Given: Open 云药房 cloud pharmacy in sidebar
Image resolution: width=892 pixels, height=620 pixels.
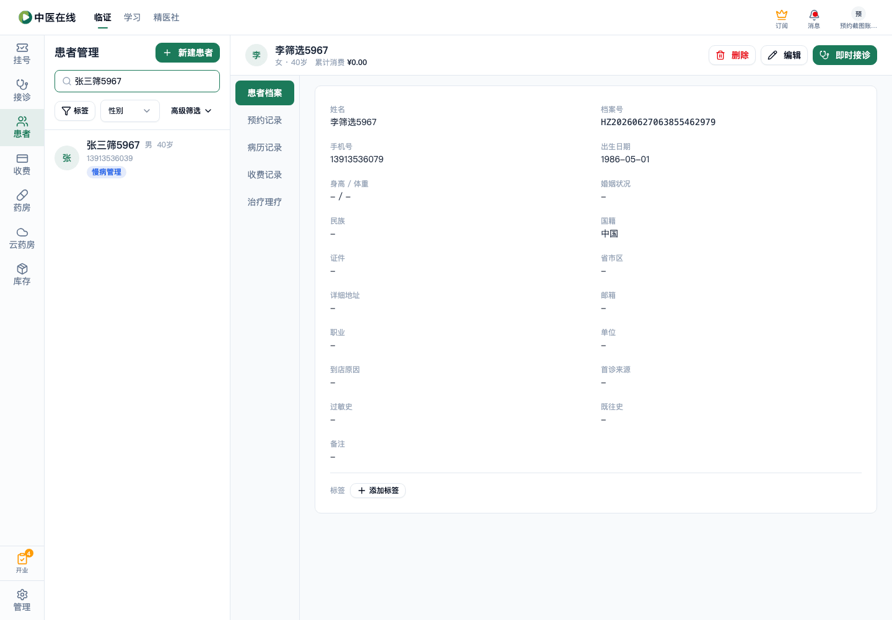Looking at the screenshot, I should (x=22, y=238).
